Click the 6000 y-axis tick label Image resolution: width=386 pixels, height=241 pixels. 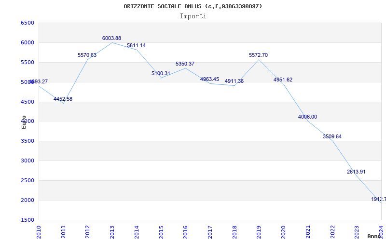click(x=28, y=43)
